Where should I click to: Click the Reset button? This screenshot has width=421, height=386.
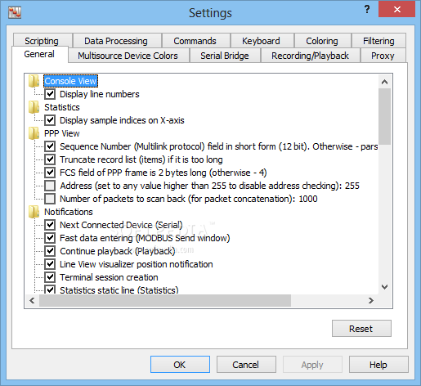(361, 329)
